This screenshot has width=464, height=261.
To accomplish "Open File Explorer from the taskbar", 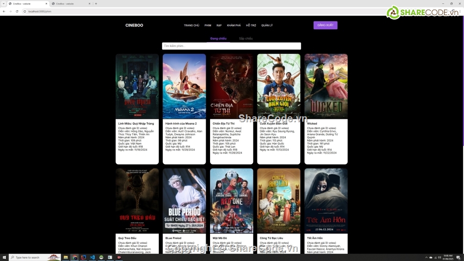I will pyautogui.click(x=66, y=258).
